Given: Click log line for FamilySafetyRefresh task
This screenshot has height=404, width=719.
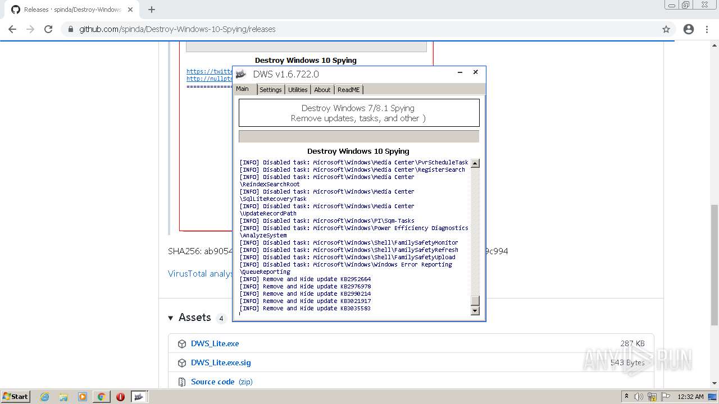Looking at the screenshot, I should [349, 250].
